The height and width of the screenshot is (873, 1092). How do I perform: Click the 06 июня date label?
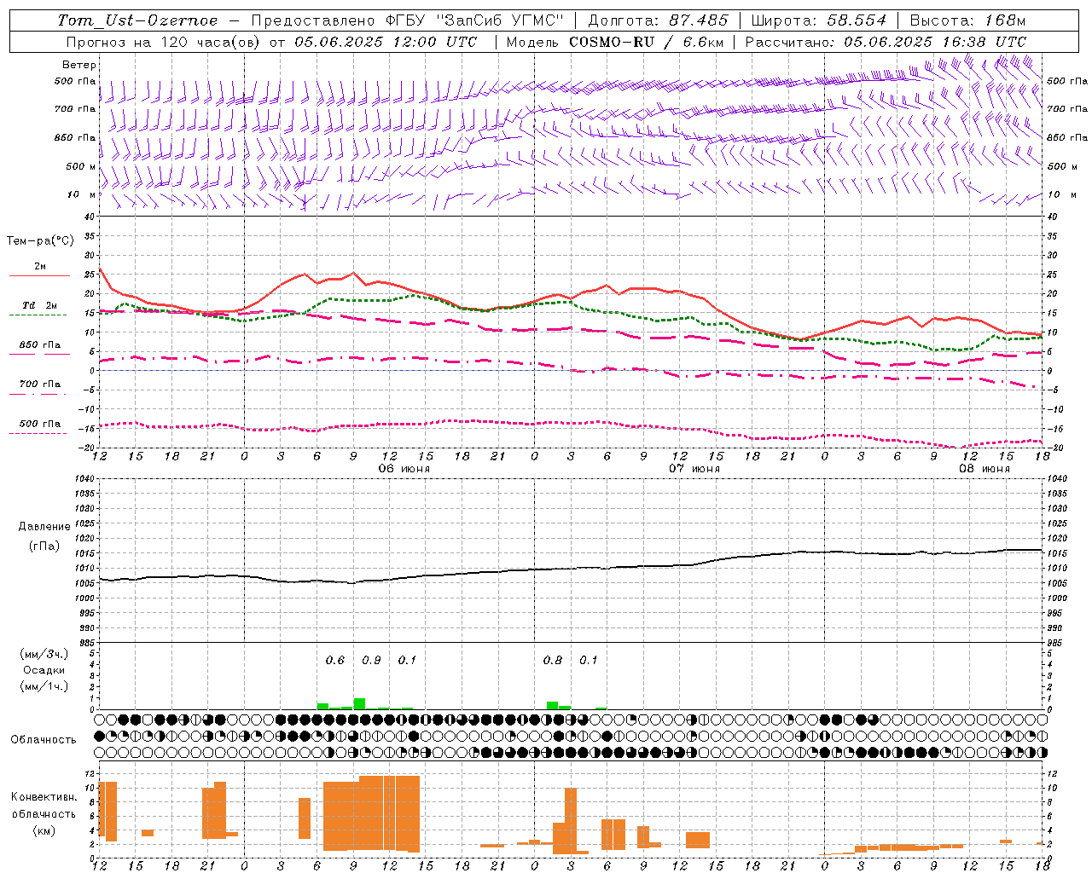click(x=404, y=469)
